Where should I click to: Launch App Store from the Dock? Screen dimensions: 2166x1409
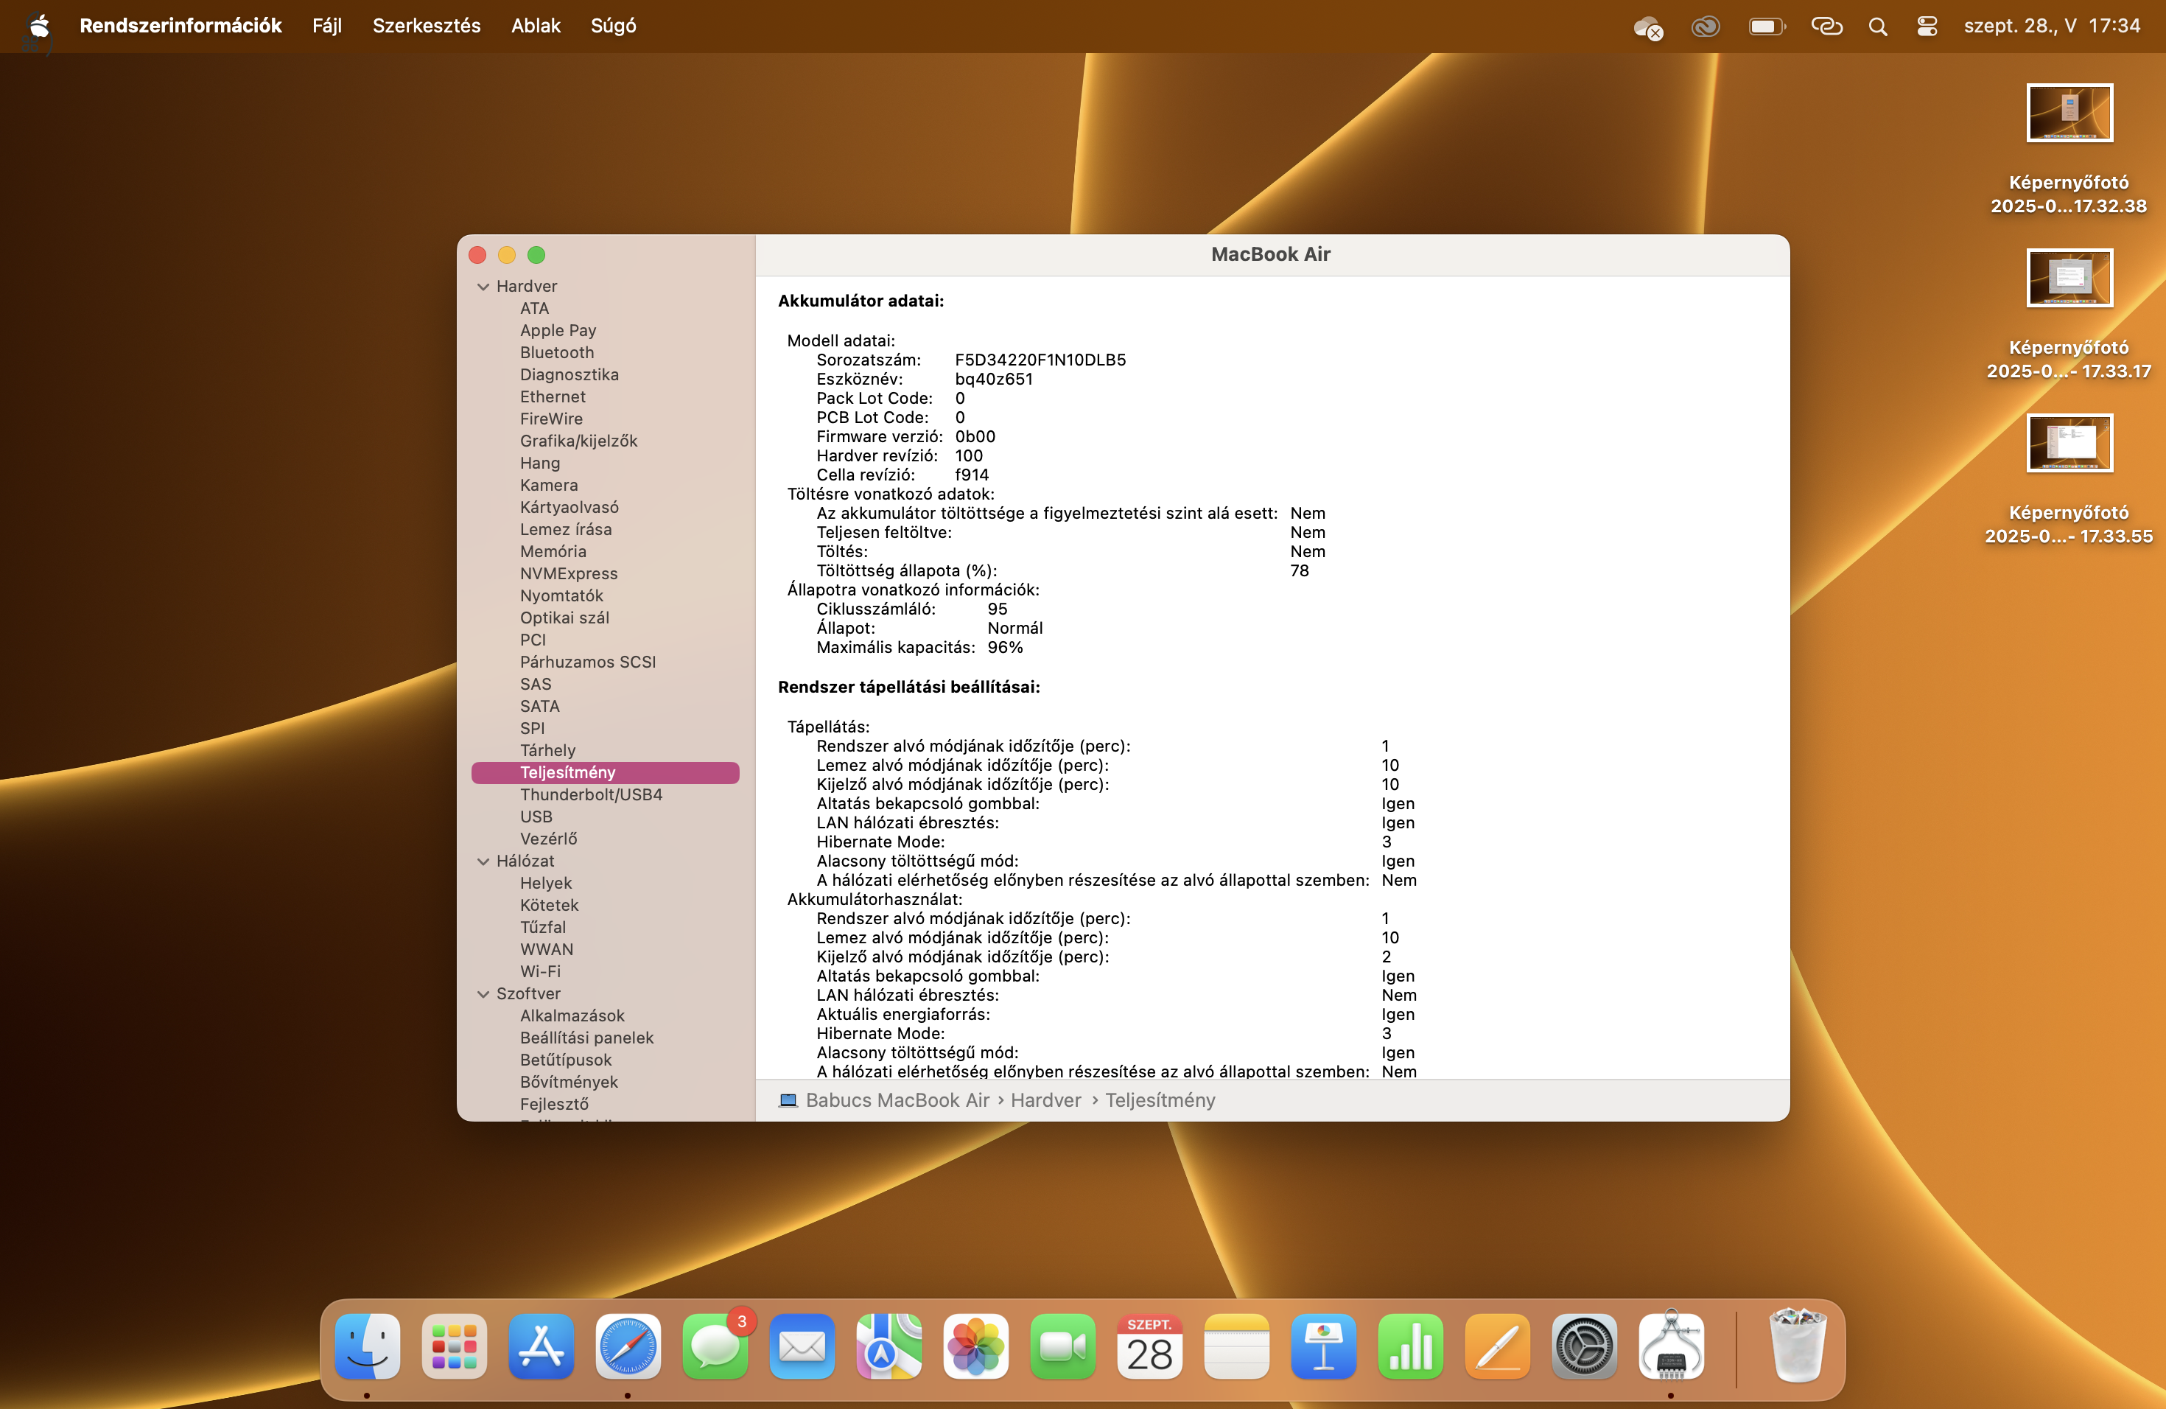click(x=541, y=1346)
